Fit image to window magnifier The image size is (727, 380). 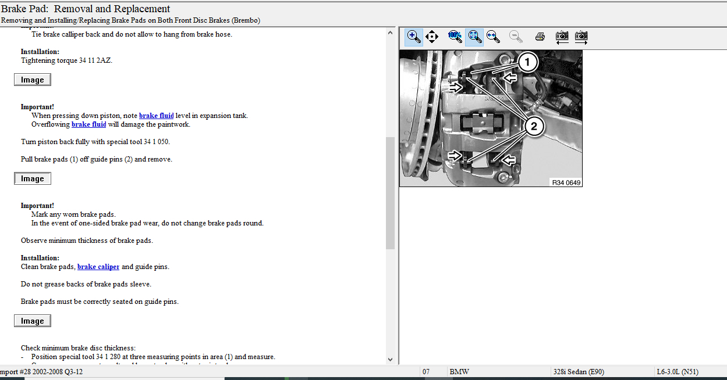tap(475, 37)
